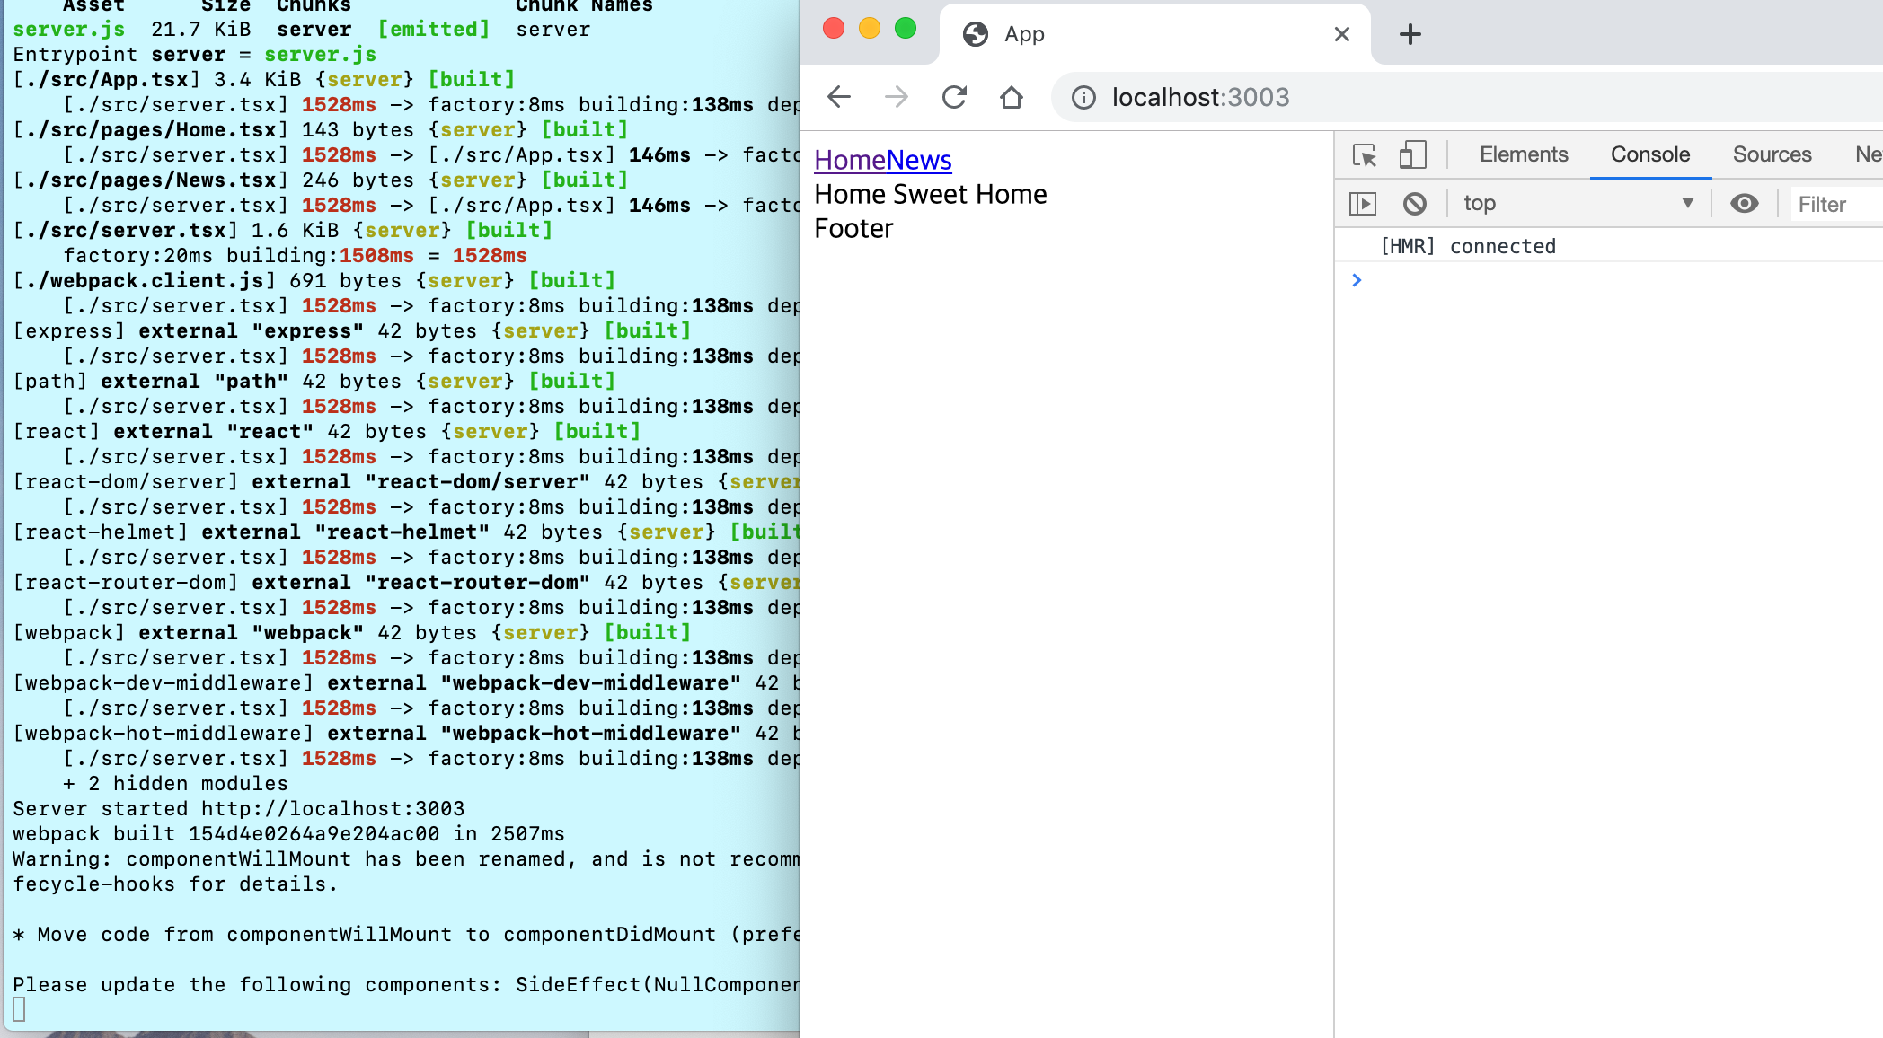Clear the console with the ban icon

point(1414,204)
